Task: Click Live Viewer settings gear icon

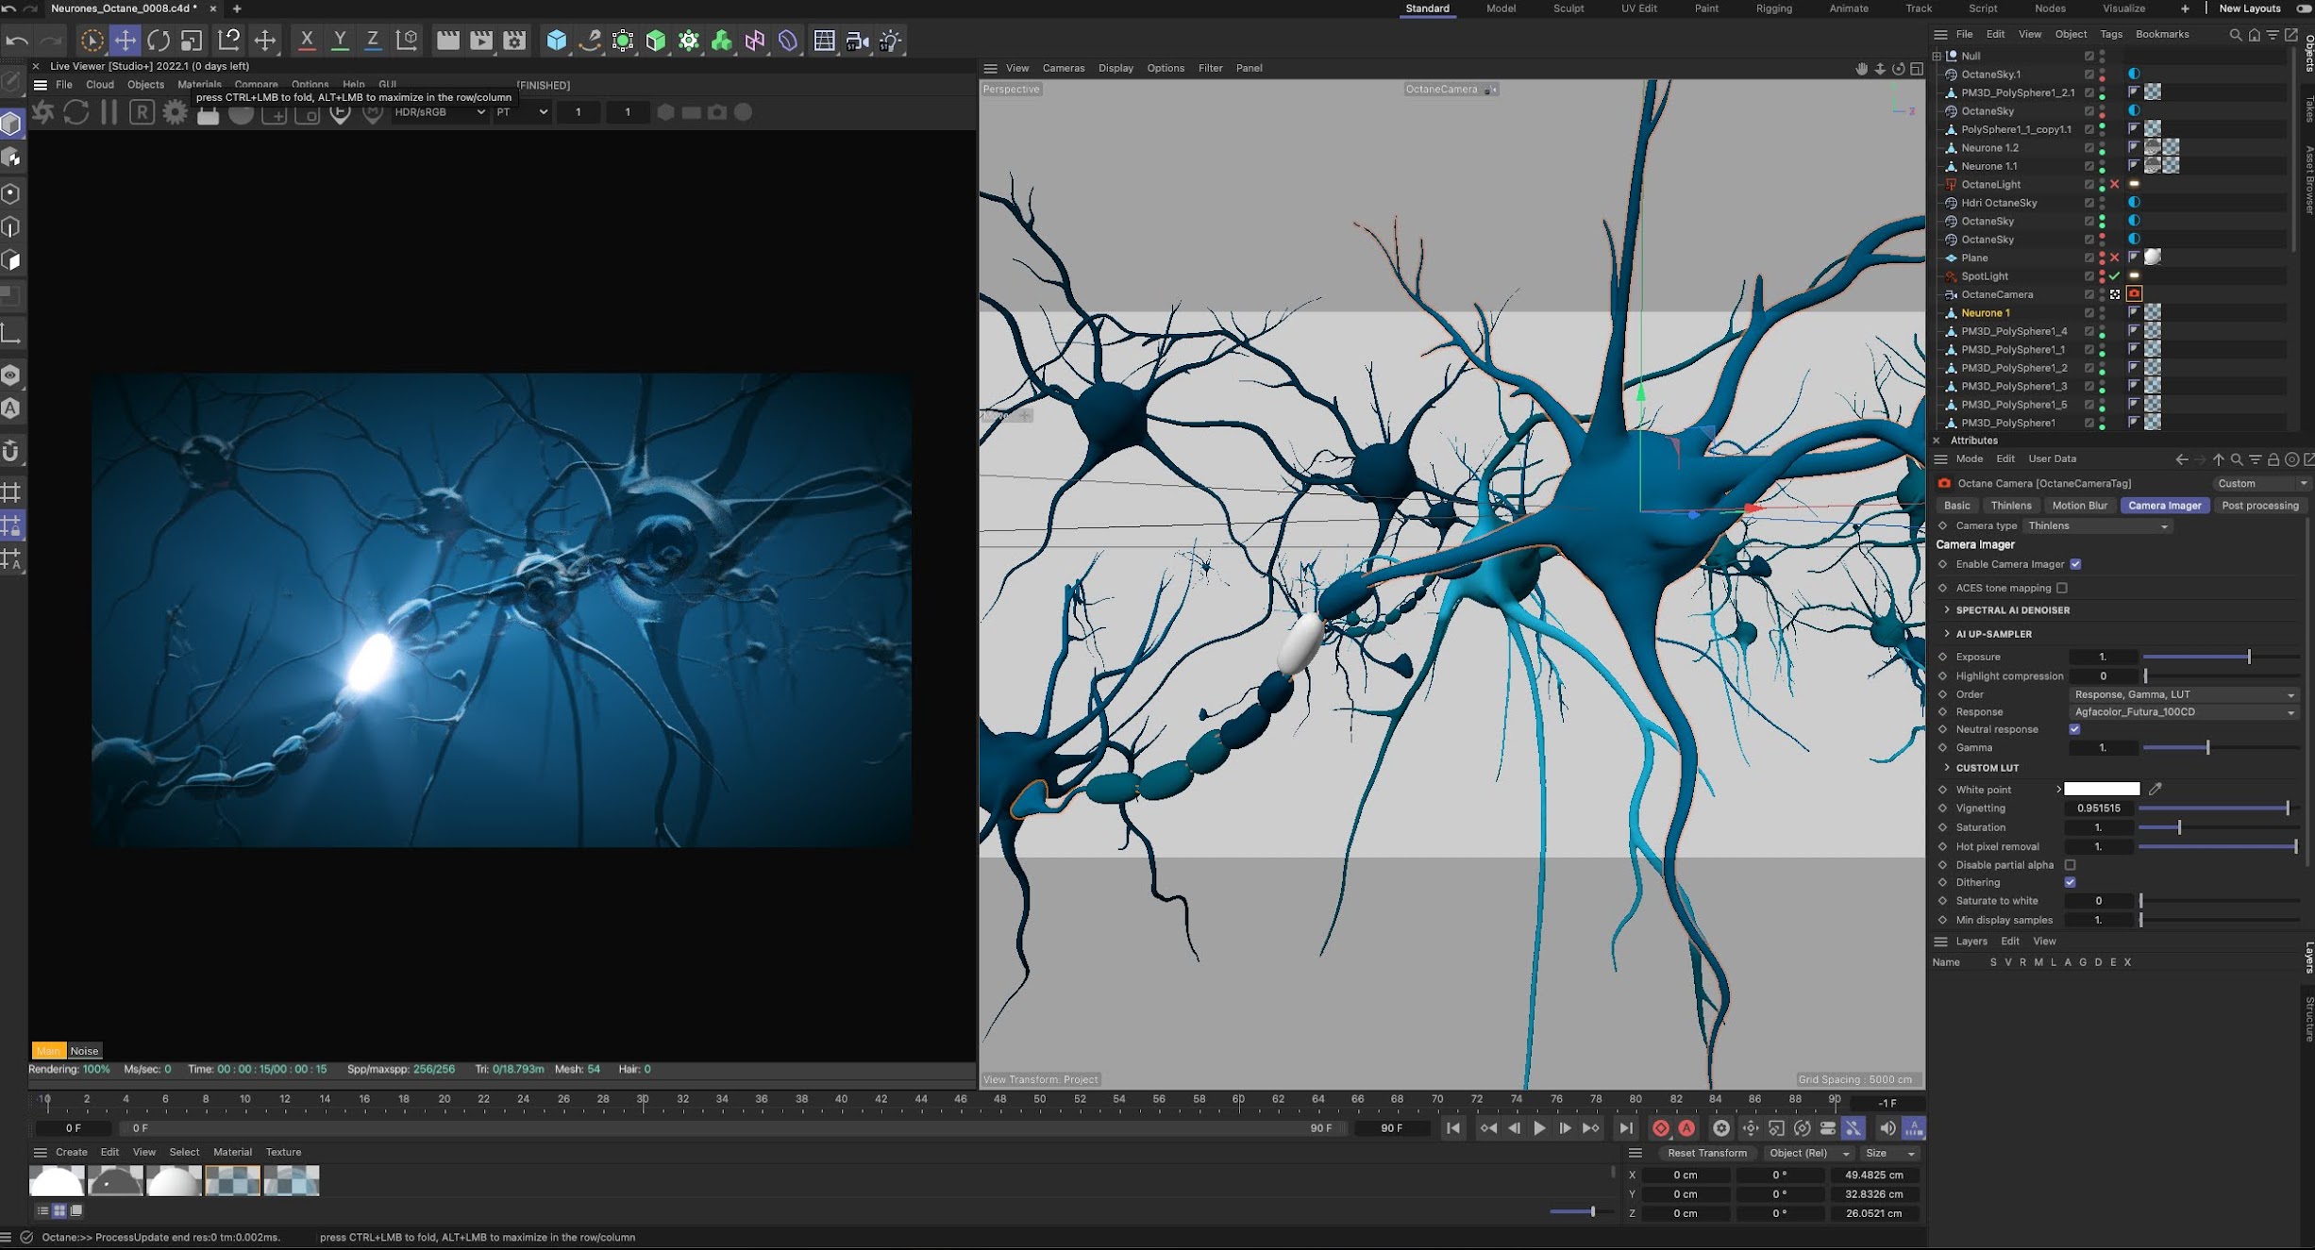Action: tap(175, 112)
